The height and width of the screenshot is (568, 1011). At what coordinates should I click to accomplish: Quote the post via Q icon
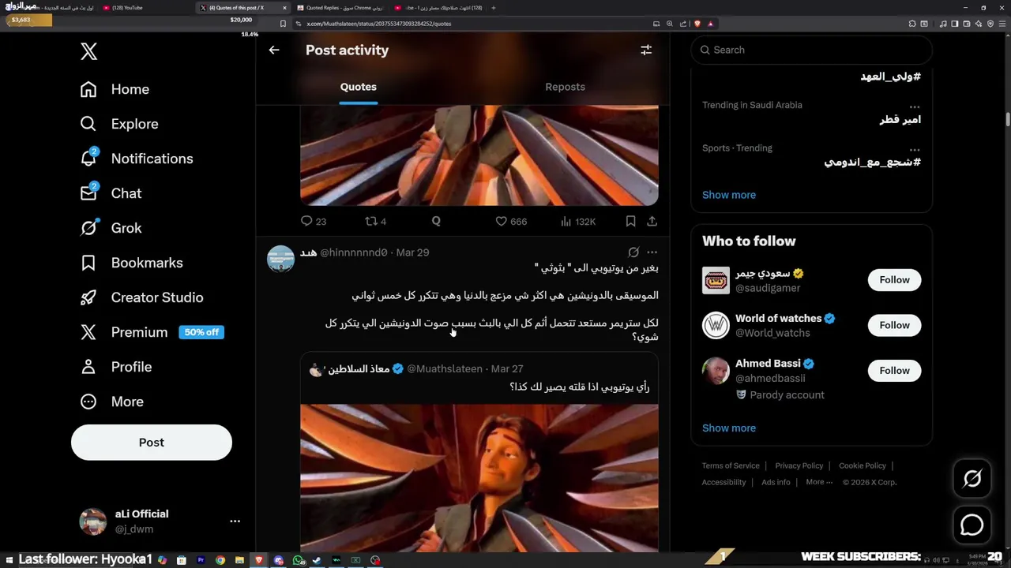(x=436, y=222)
